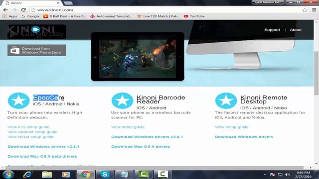Open the About page link
Image resolution: width=319 pixels, height=179 pixels.
tap(296, 30)
